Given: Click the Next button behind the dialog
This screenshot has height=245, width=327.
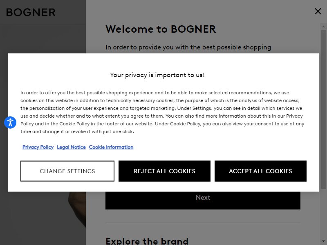Looking at the screenshot, I should tap(203, 200).
